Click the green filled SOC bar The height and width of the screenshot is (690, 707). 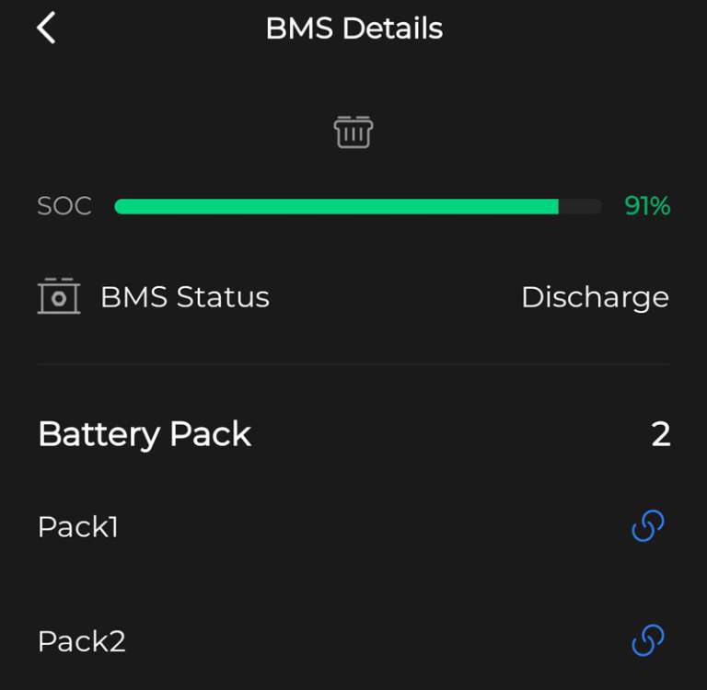[336, 206]
